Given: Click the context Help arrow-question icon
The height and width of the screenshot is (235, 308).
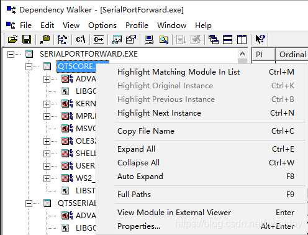Looking at the screenshot, I should coord(260,39).
